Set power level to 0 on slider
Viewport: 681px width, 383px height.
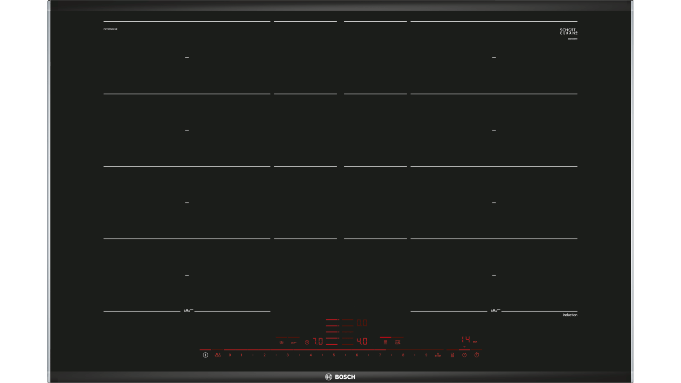point(230,355)
